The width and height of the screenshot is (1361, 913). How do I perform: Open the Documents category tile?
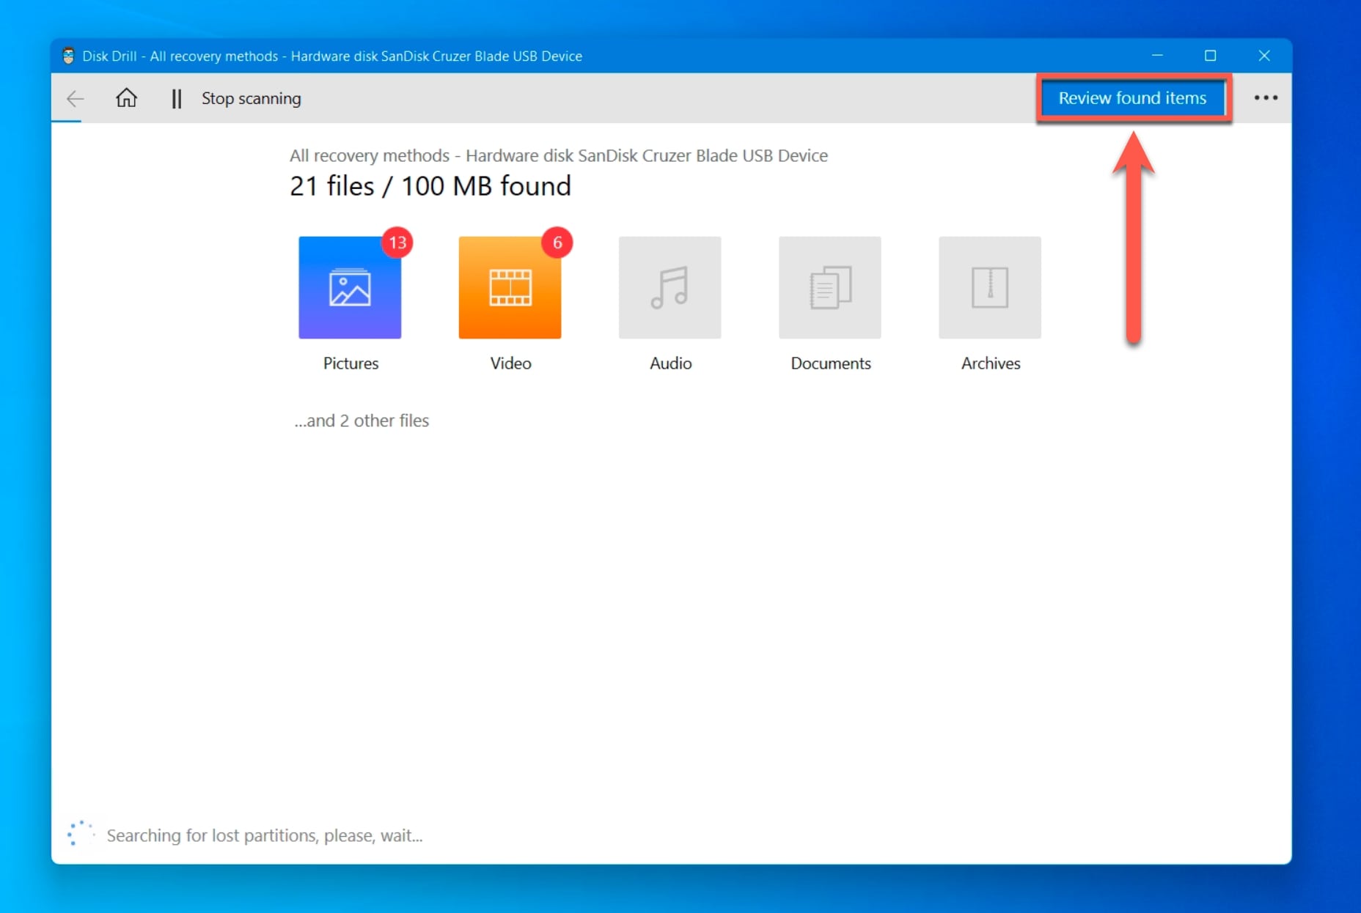click(x=829, y=287)
